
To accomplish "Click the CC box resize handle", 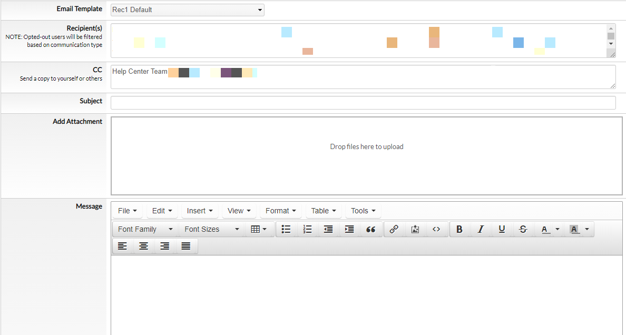I will pos(613,86).
